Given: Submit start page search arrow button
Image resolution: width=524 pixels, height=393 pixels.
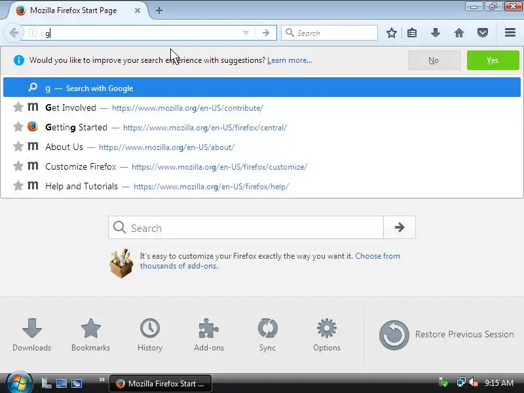Looking at the screenshot, I should pyautogui.click(x=400, y=227).
